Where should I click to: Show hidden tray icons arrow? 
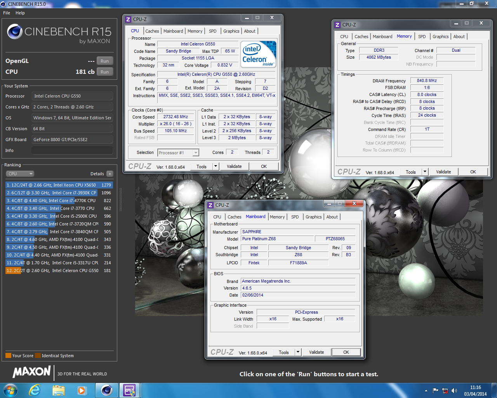tap(426, 391)
